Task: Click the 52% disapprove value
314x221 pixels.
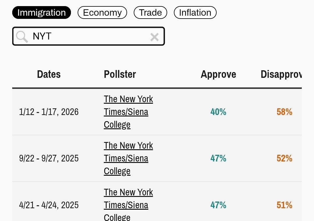Action: point(284,158)
